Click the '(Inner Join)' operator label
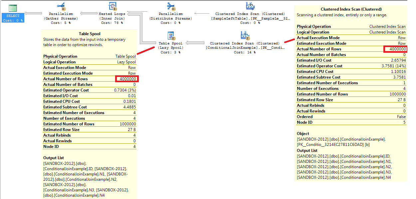This screenshot has width=416, height=199. tap(112, 19)
